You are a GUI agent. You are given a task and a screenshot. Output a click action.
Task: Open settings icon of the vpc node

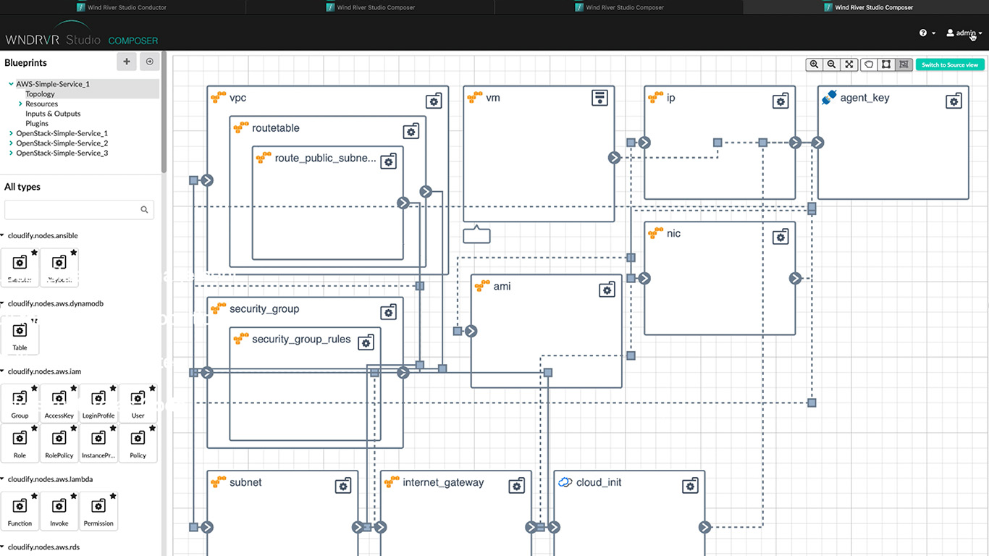[x=434, y=101]
